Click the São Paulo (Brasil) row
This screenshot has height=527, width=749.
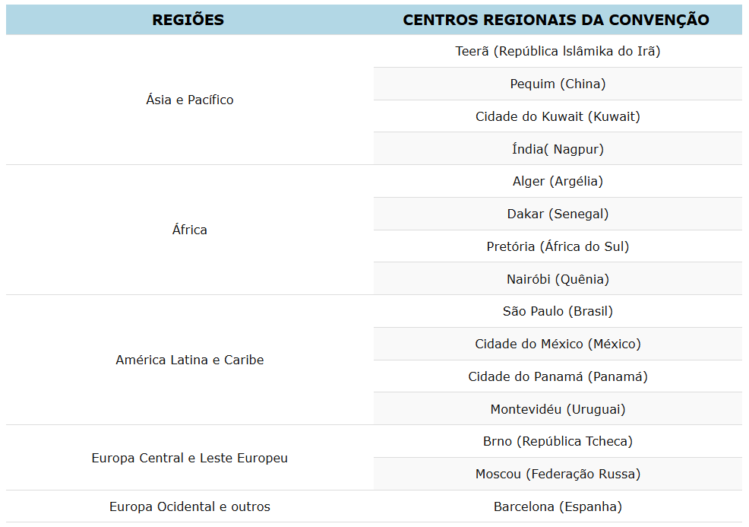(x=558, y=311)
